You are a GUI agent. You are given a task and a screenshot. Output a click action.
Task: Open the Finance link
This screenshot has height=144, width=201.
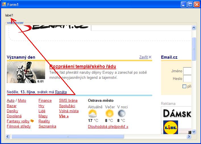click(x=45, y=100)
